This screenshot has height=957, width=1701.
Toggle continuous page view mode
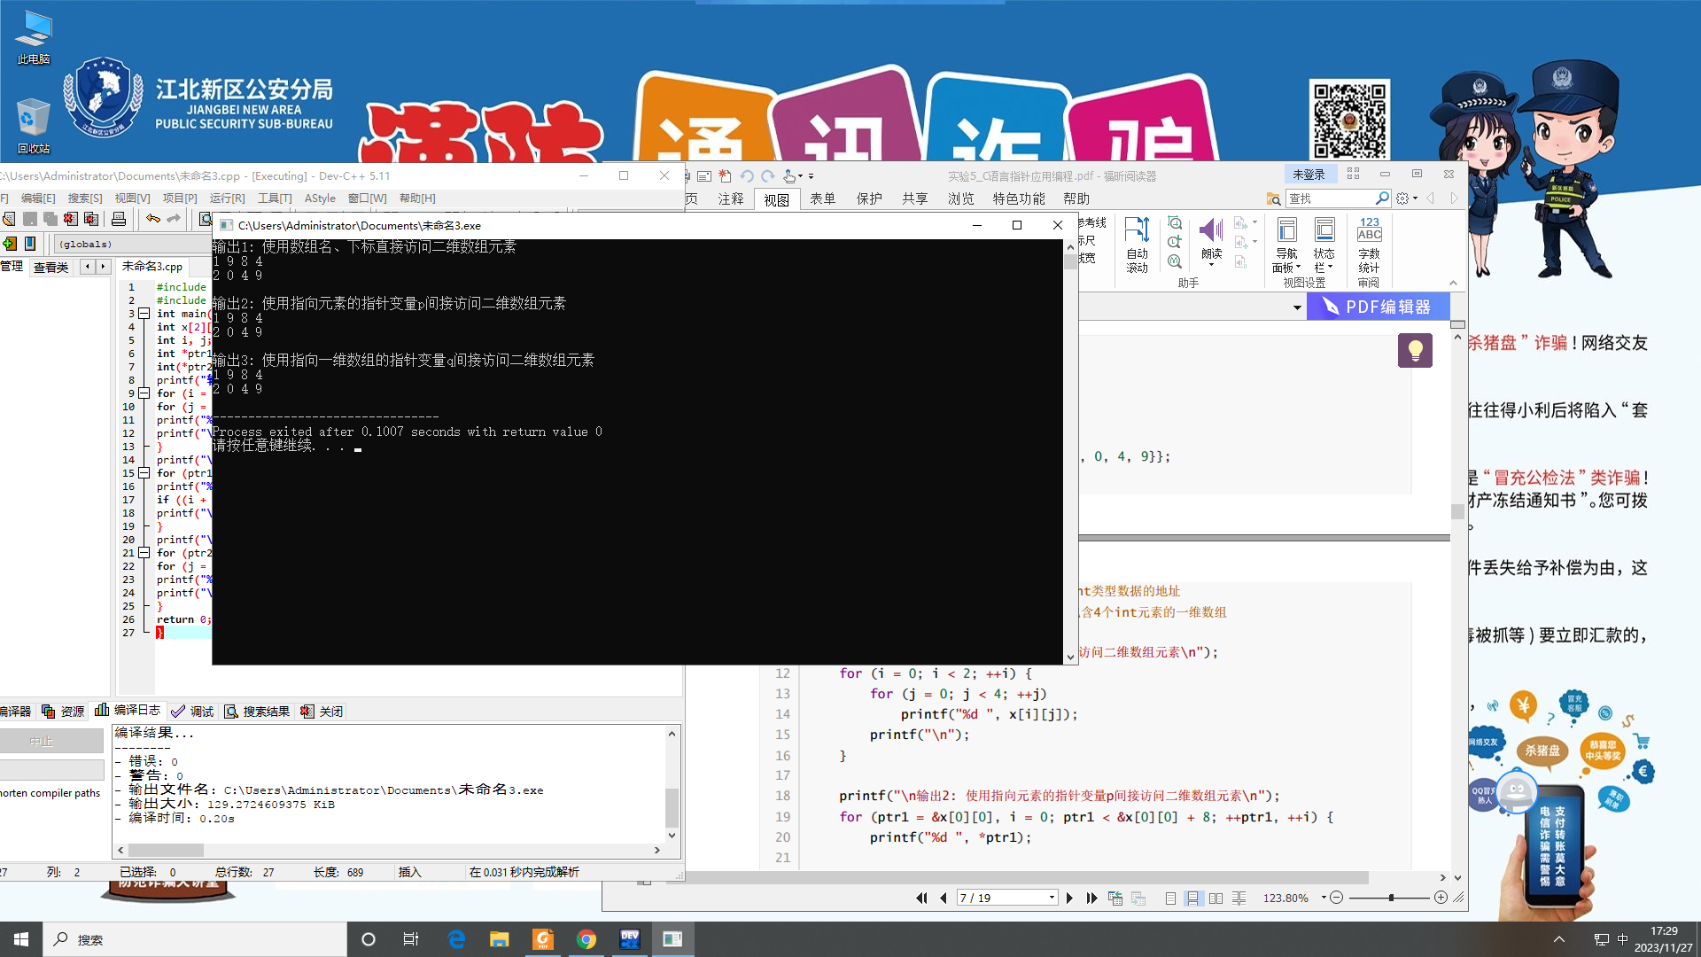click(1192, 898)
